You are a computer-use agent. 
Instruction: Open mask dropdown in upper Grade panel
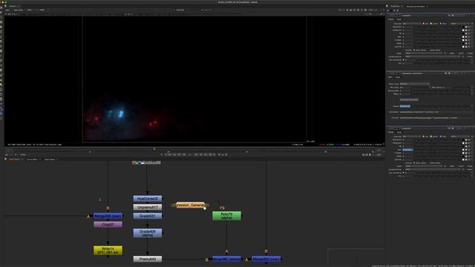(x=424, y=53)
